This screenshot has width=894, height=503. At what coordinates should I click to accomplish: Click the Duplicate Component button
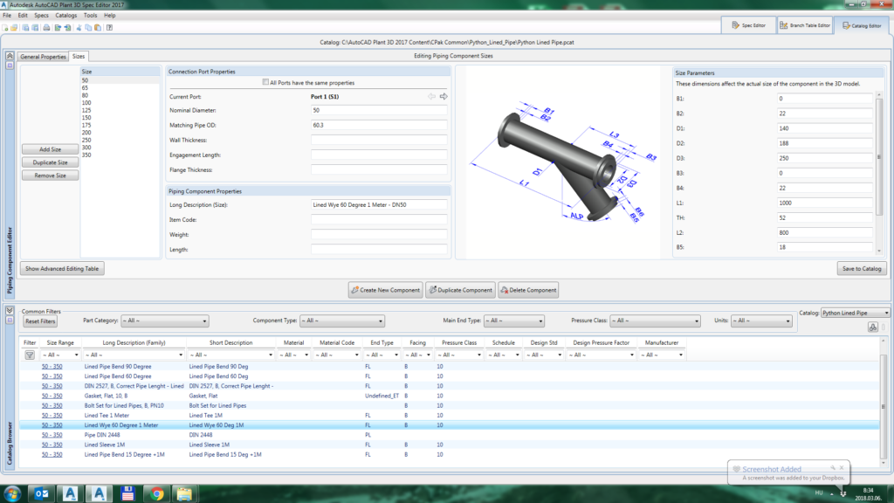click(x=460, y=290)
